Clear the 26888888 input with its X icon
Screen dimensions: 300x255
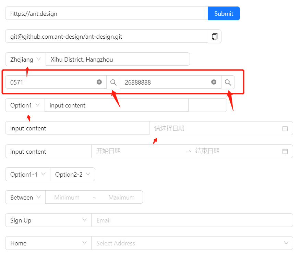[214, 82]
